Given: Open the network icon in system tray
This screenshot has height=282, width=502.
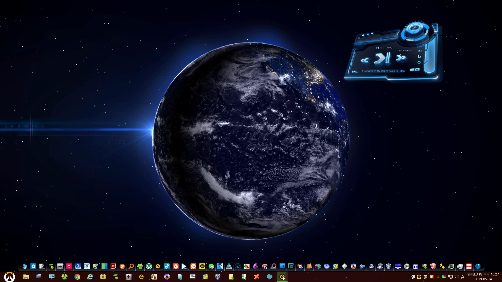Looking at the screenshot, I should point(450,277).
